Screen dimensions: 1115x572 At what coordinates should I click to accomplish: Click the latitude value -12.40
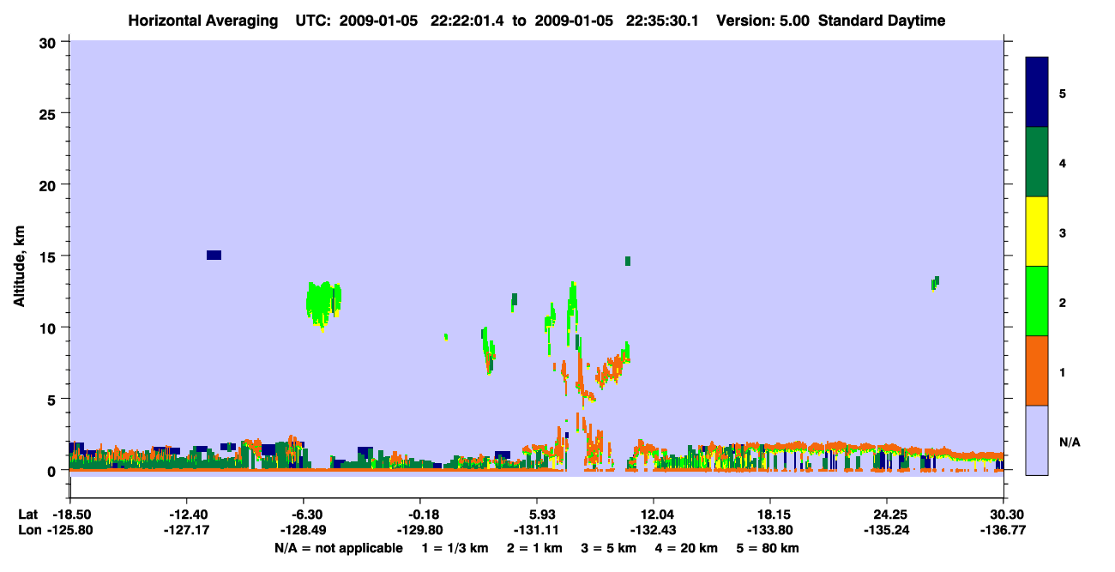tap(186, 514)
